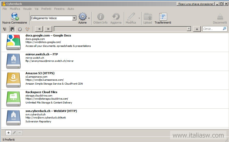Click the Disconnetti eject icon

click(220, 17)
